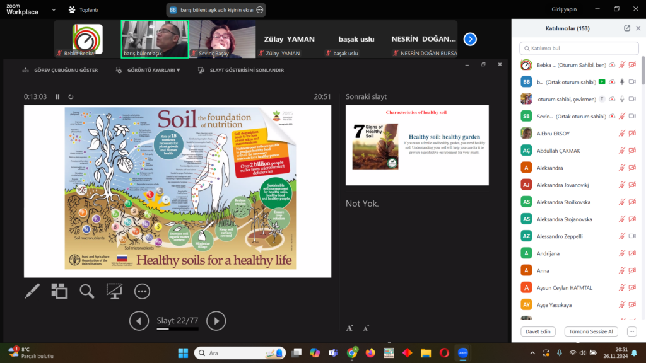Pause the presentation timer
The image size is (646, 363).
point(57,96)
